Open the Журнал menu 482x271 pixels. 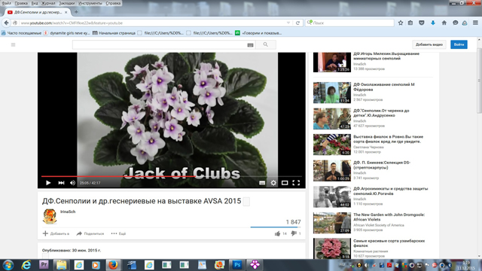[48, 3]
